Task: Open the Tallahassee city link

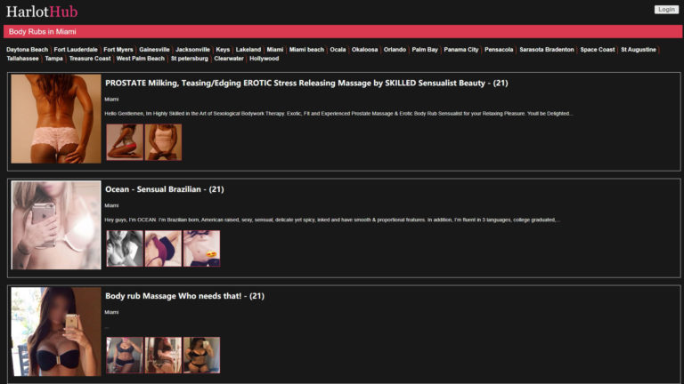Action: 22,59
